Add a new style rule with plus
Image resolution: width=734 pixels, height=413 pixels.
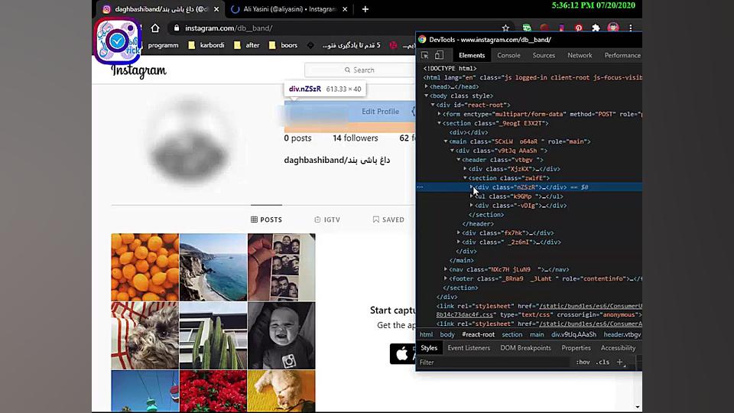pos(619,362)
